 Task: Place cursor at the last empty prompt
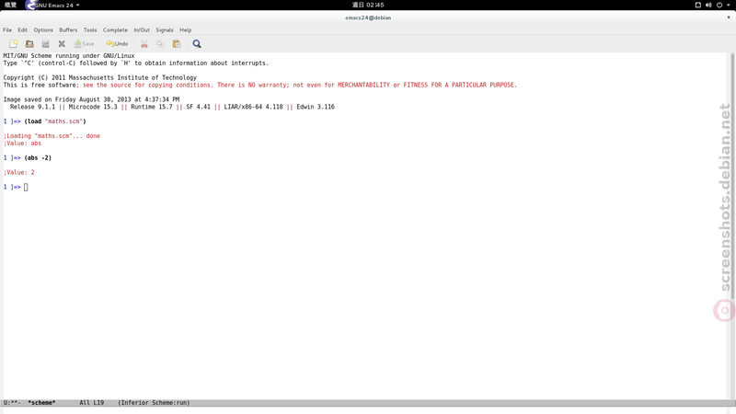26,187
